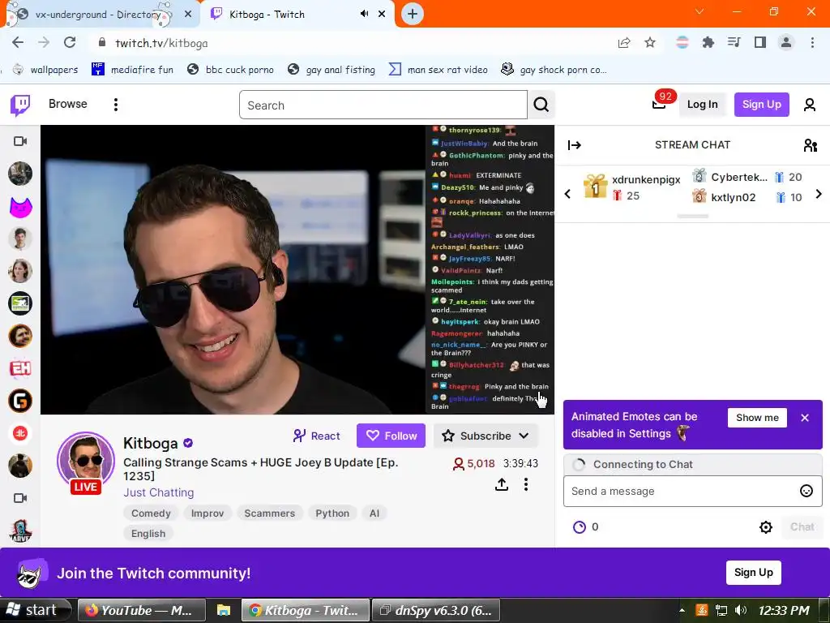Open notifications inbox showing 92
830x623 pixels.
pos(659,103)
